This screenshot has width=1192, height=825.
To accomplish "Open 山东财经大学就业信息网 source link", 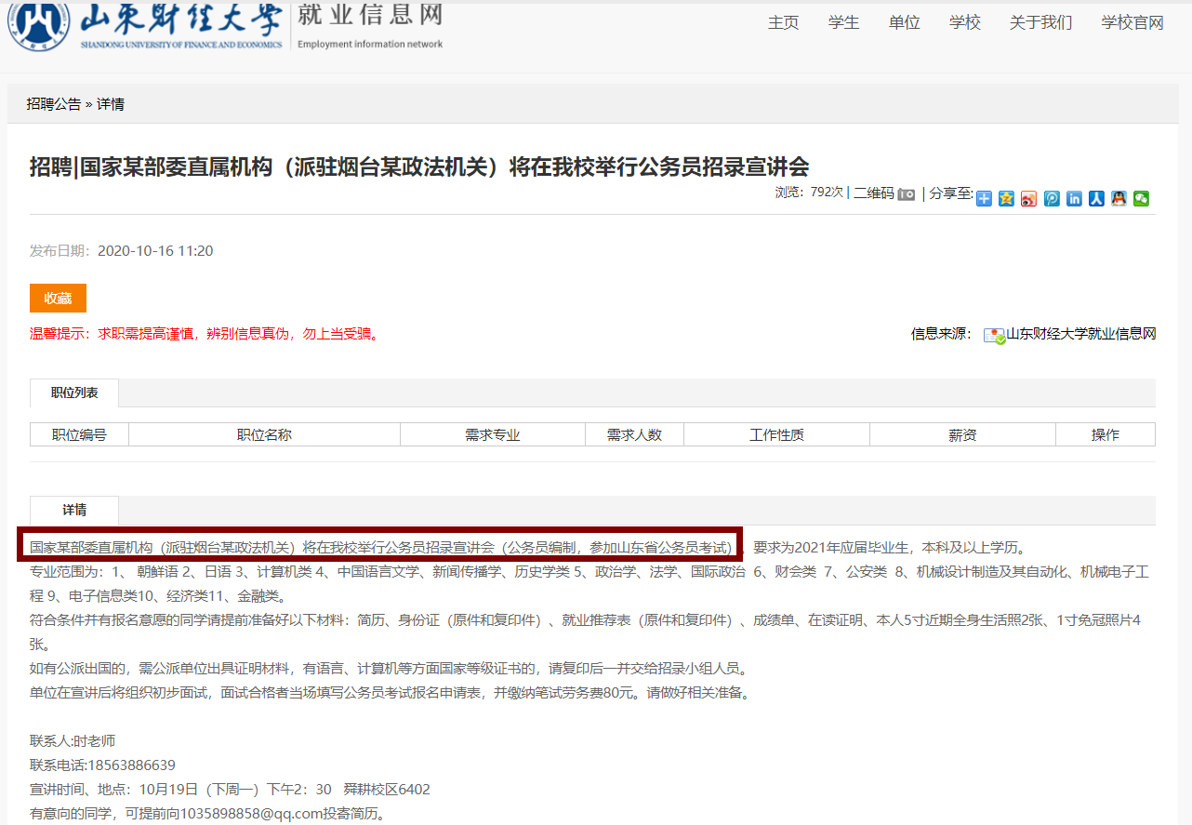I will pos(1081,334).
